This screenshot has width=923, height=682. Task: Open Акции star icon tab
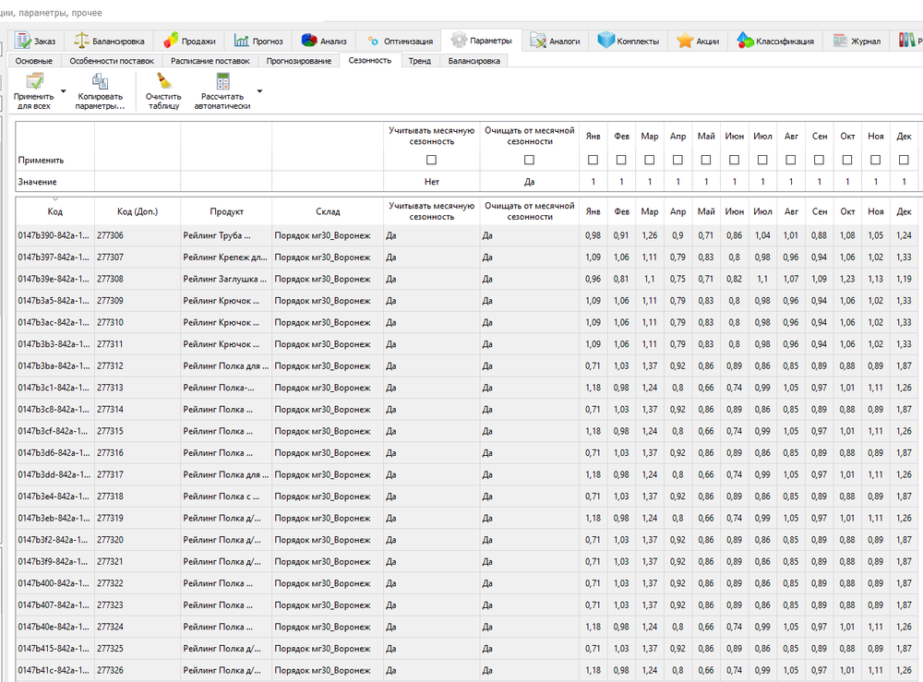point(685,41)
